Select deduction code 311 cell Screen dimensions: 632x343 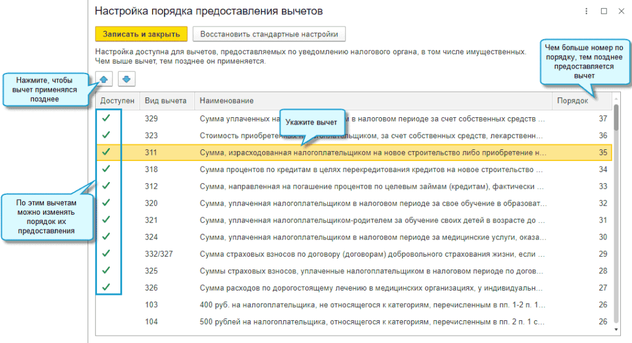[151, 152]
